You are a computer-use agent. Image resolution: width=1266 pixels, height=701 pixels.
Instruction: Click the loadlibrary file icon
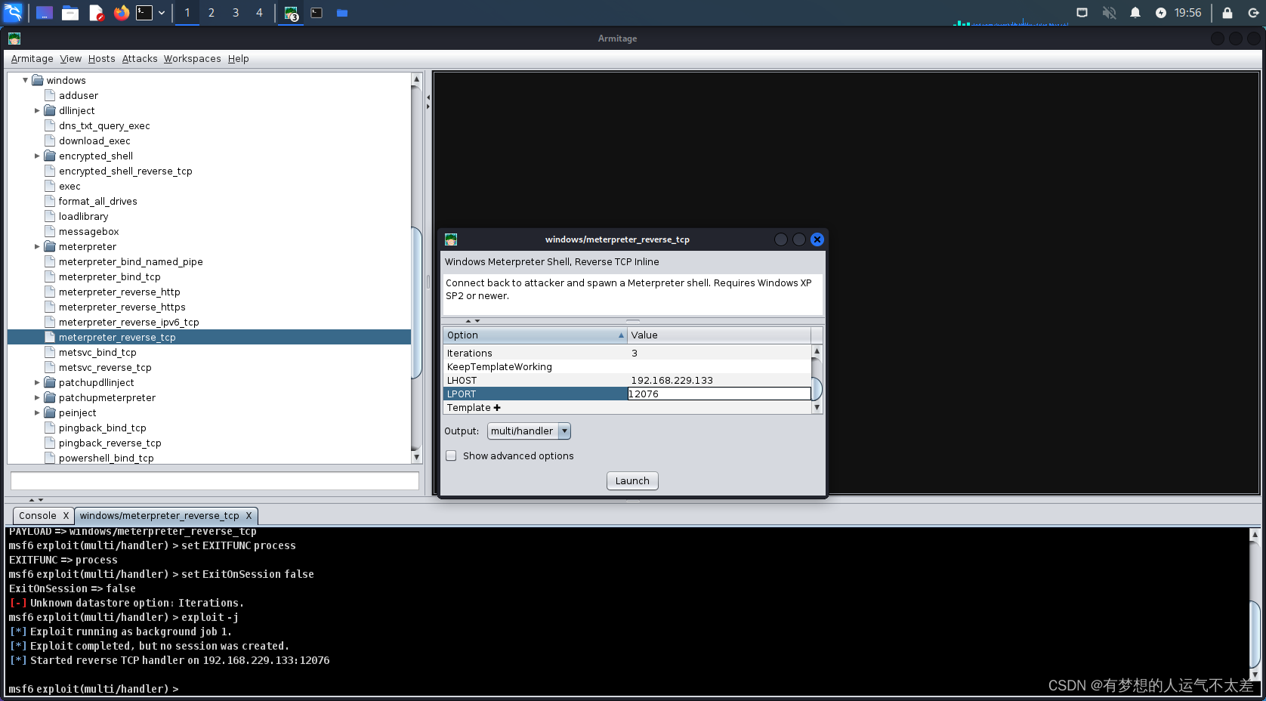(50, 216)
